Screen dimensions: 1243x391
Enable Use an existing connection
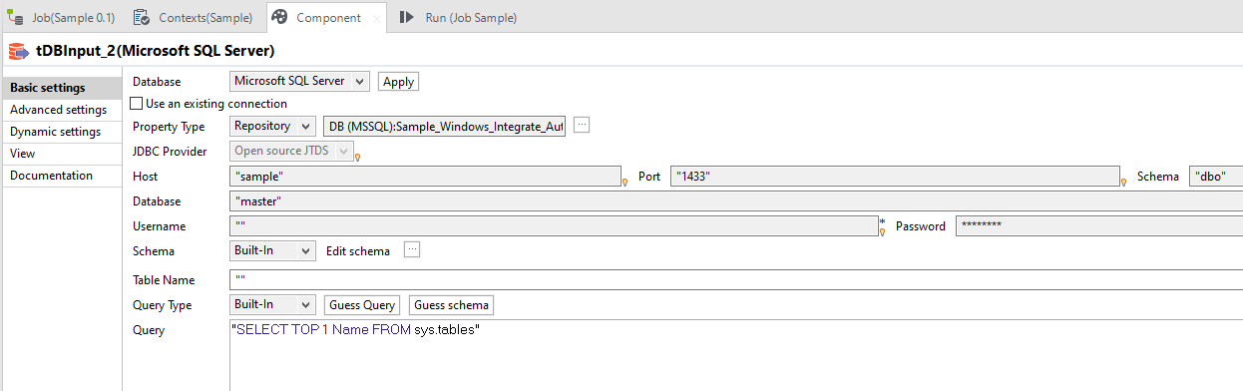point(138,104)
